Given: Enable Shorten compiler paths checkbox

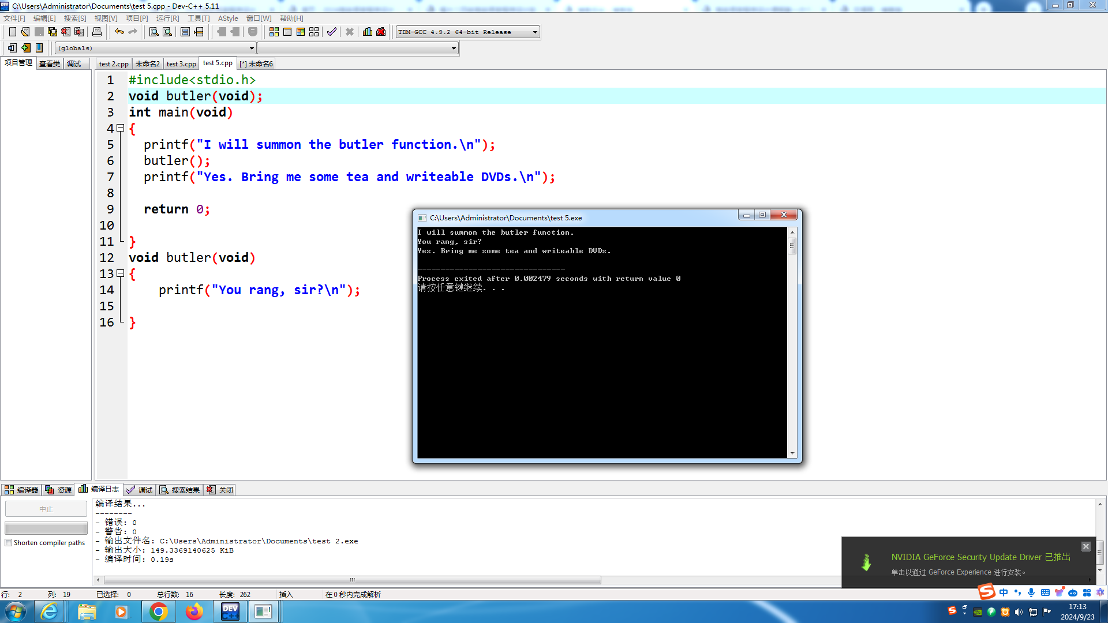Looking at the screenshot, I should click(x=9, y=543).
